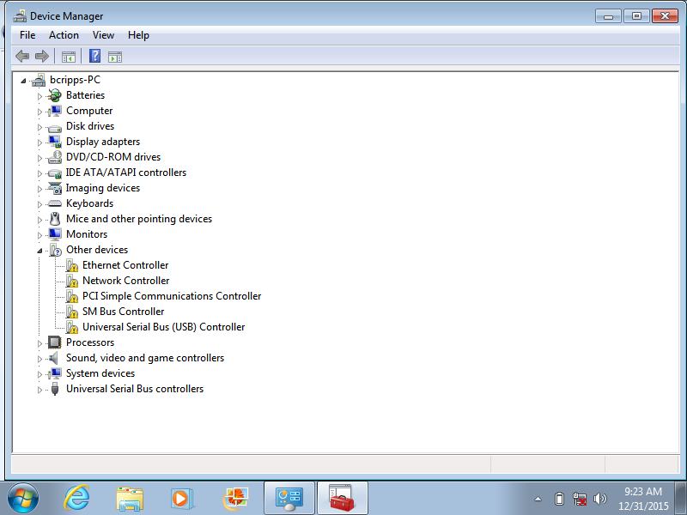Click the Back arrow toolbar icon

(x=22, y=56)
